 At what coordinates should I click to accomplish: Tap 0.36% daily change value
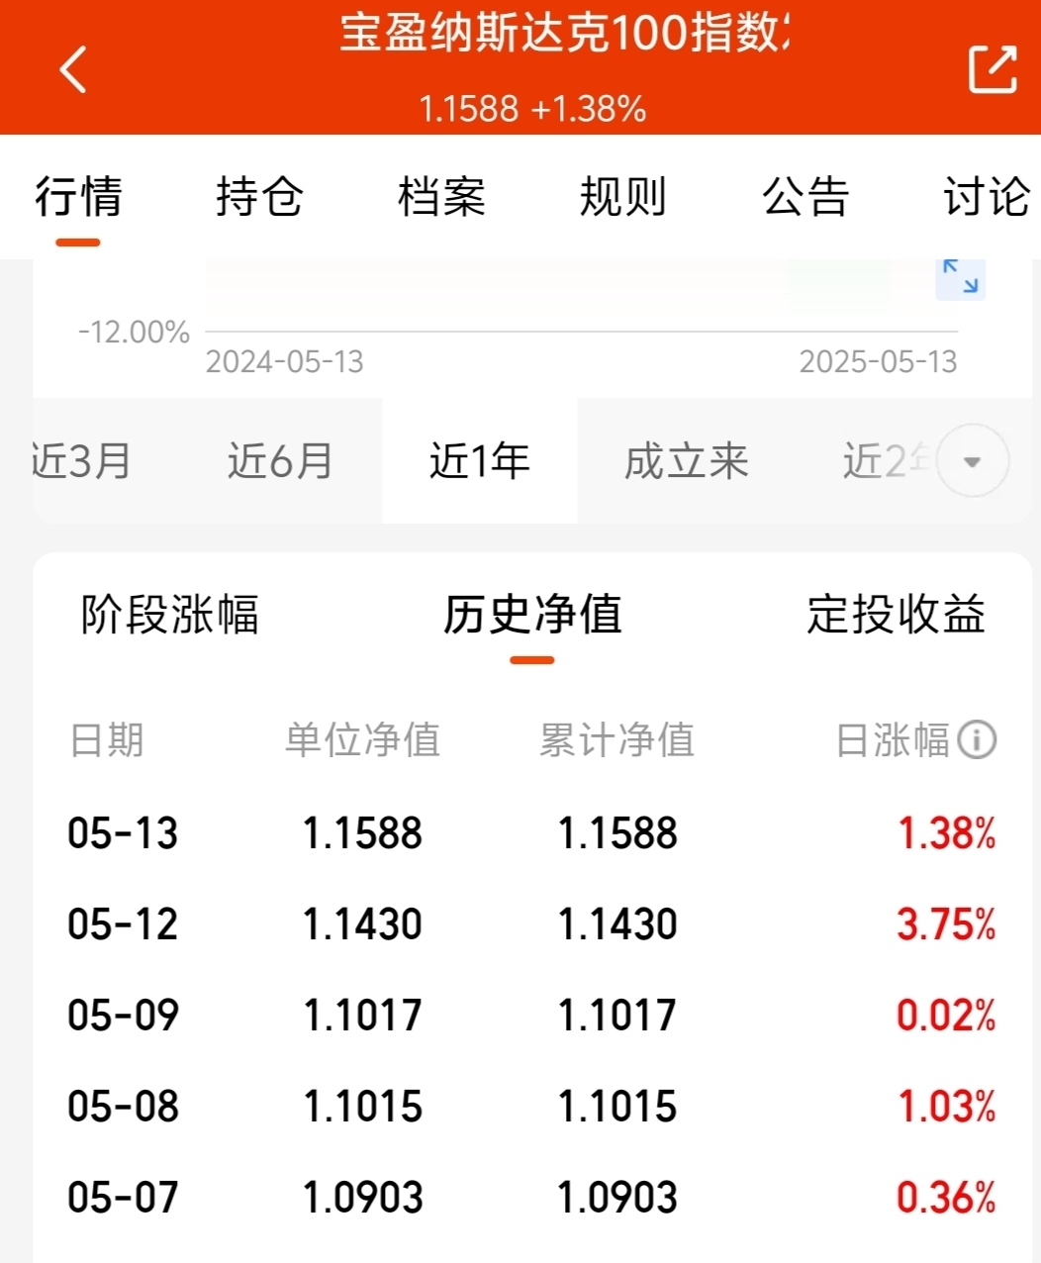tap(947, 1197)
